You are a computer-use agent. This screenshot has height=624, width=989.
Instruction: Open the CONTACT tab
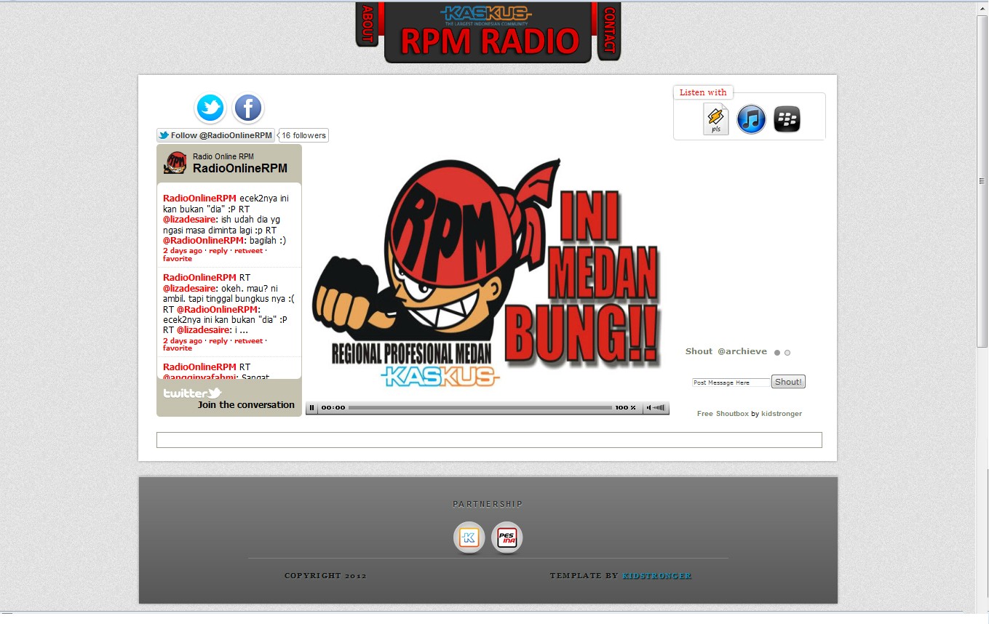click(x=609, y=30)
